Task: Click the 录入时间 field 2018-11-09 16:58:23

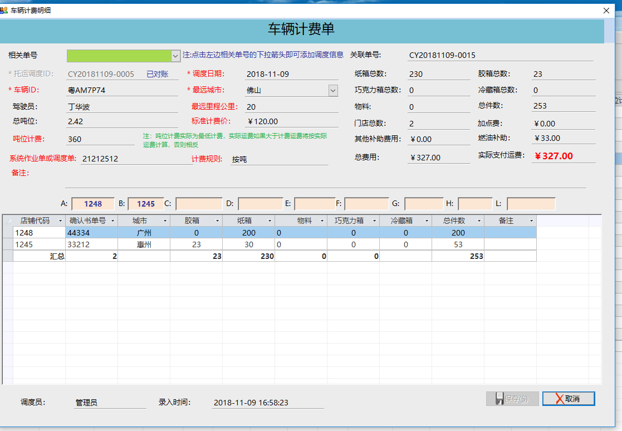Action: (x=268, y=403)
